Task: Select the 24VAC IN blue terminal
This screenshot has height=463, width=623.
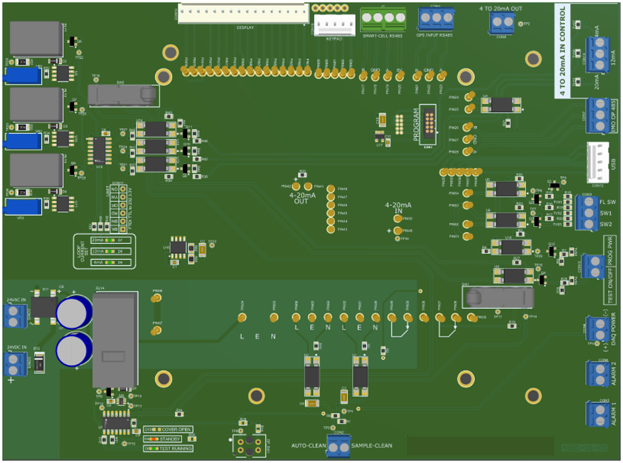Action: click(x=15, y=316)
